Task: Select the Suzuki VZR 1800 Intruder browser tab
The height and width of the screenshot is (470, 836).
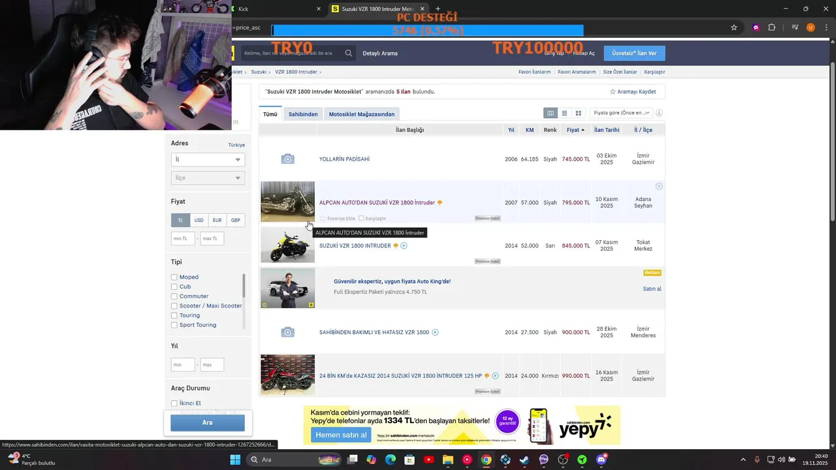Action: pyautogui.click(x=379, y=9)
